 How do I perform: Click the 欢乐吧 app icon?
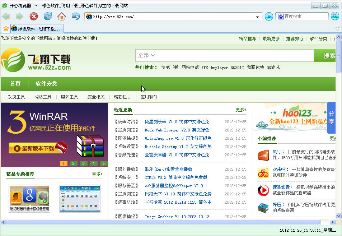pyautogui.click(x=263, y=173)
